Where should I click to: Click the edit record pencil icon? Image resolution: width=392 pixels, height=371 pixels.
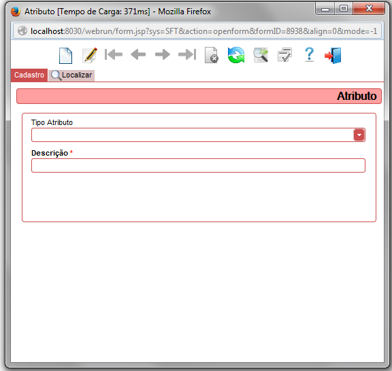[90, 55]
